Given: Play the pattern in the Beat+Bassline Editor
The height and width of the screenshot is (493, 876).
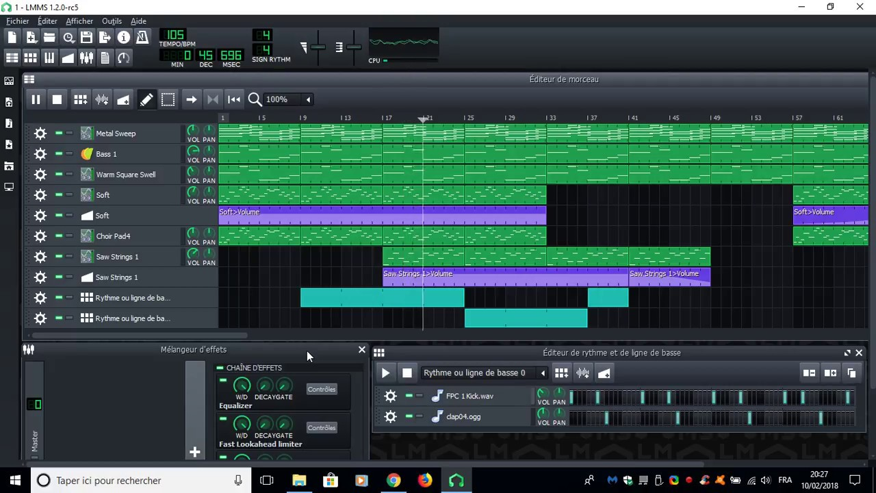Looking at the screenshot, I should point(385,373).
